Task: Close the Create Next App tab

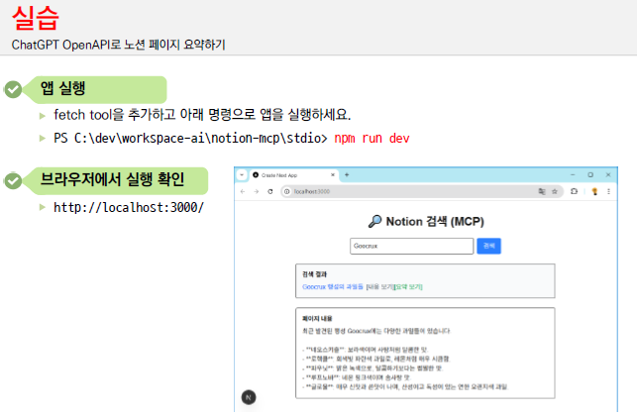Action: click(333, 175)
